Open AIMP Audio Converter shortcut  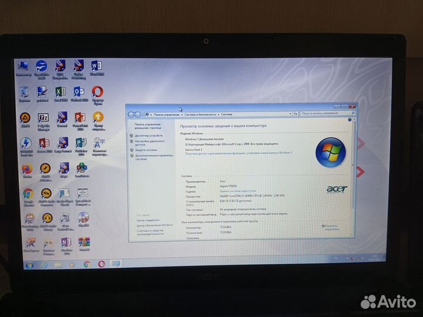coord(46,197)
